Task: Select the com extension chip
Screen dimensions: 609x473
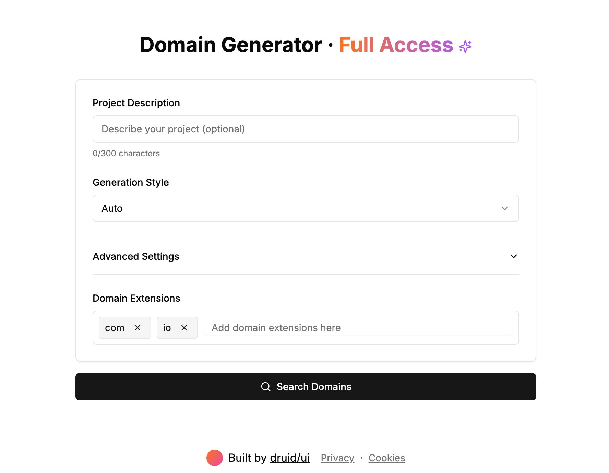Action: tap(114, 328)
